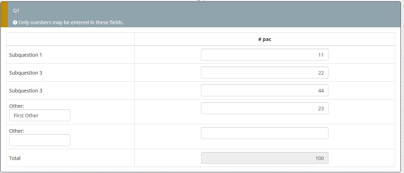Click the empty number field in '# pac' column
404x173 pixels.
(265, 133)
